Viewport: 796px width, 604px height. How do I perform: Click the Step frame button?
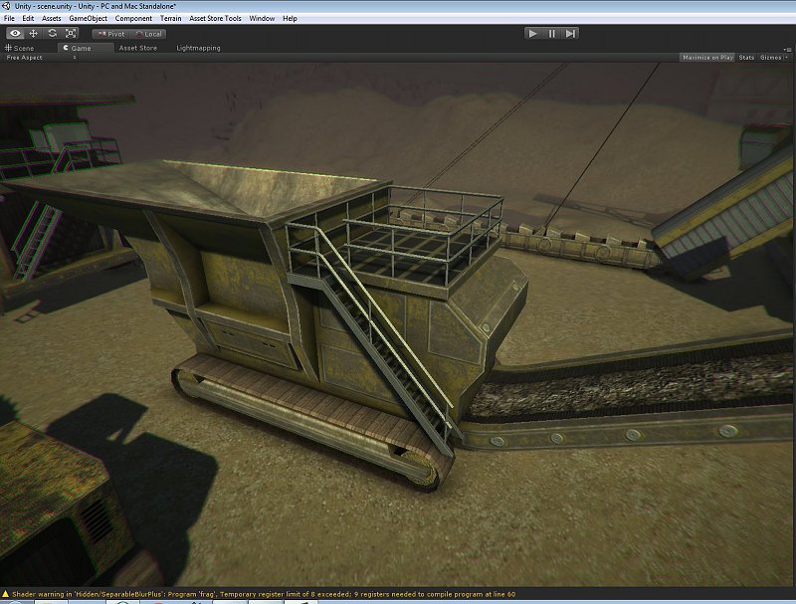570,34
